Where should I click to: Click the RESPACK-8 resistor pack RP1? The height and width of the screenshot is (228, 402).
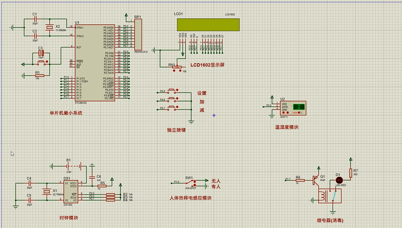[138, 35]
